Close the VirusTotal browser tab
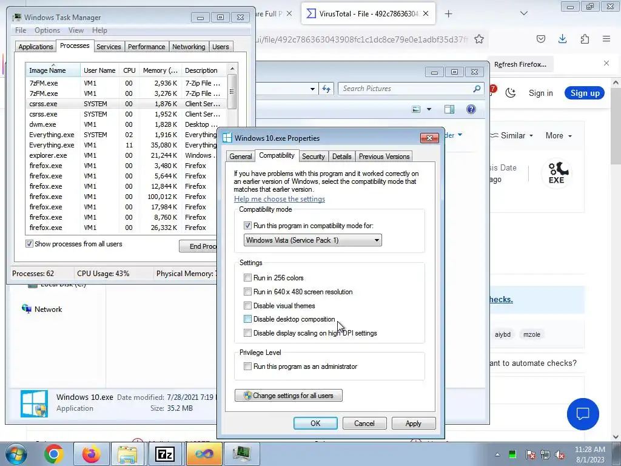Screen dimensions: 621x466 coord(426,13)
